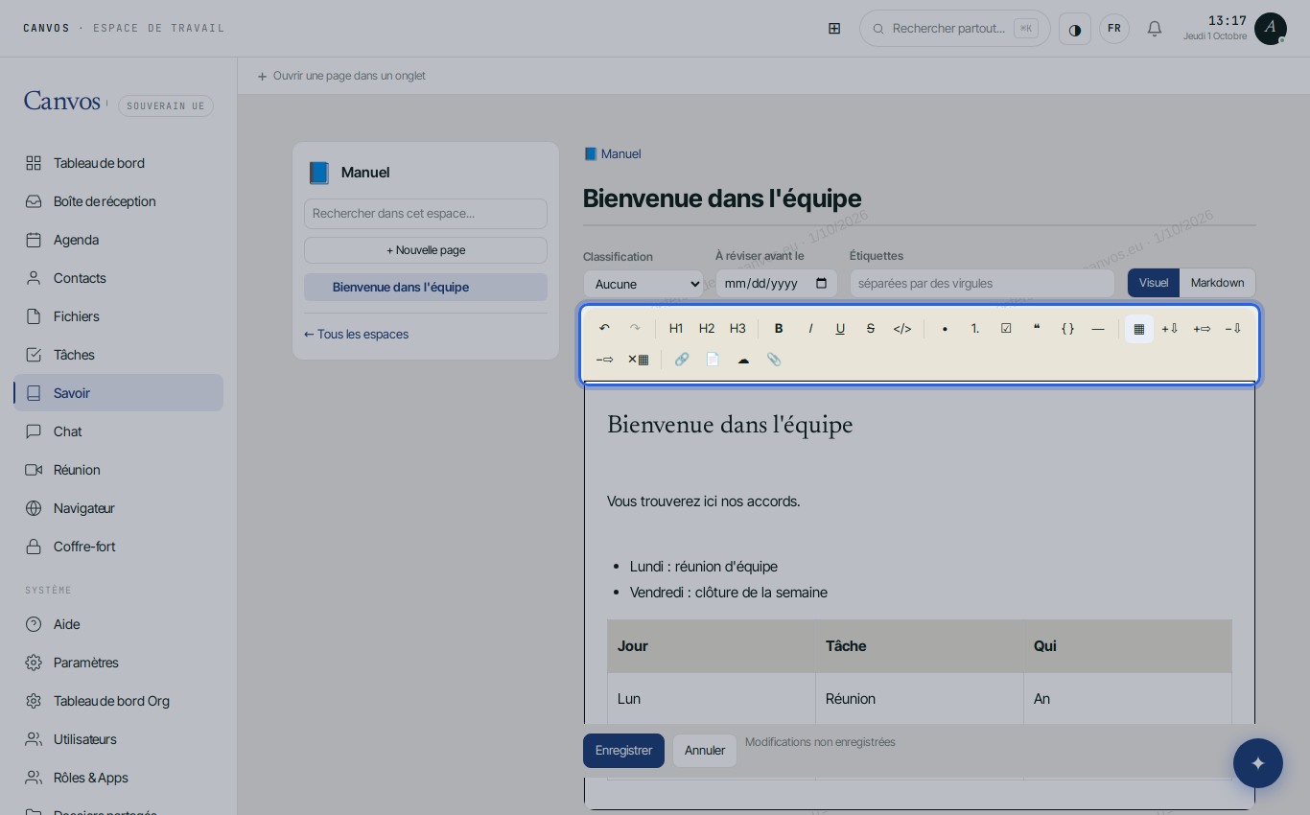Insert a blockquote
The height and width of the screenshot is (815, 1310).
1037,329
